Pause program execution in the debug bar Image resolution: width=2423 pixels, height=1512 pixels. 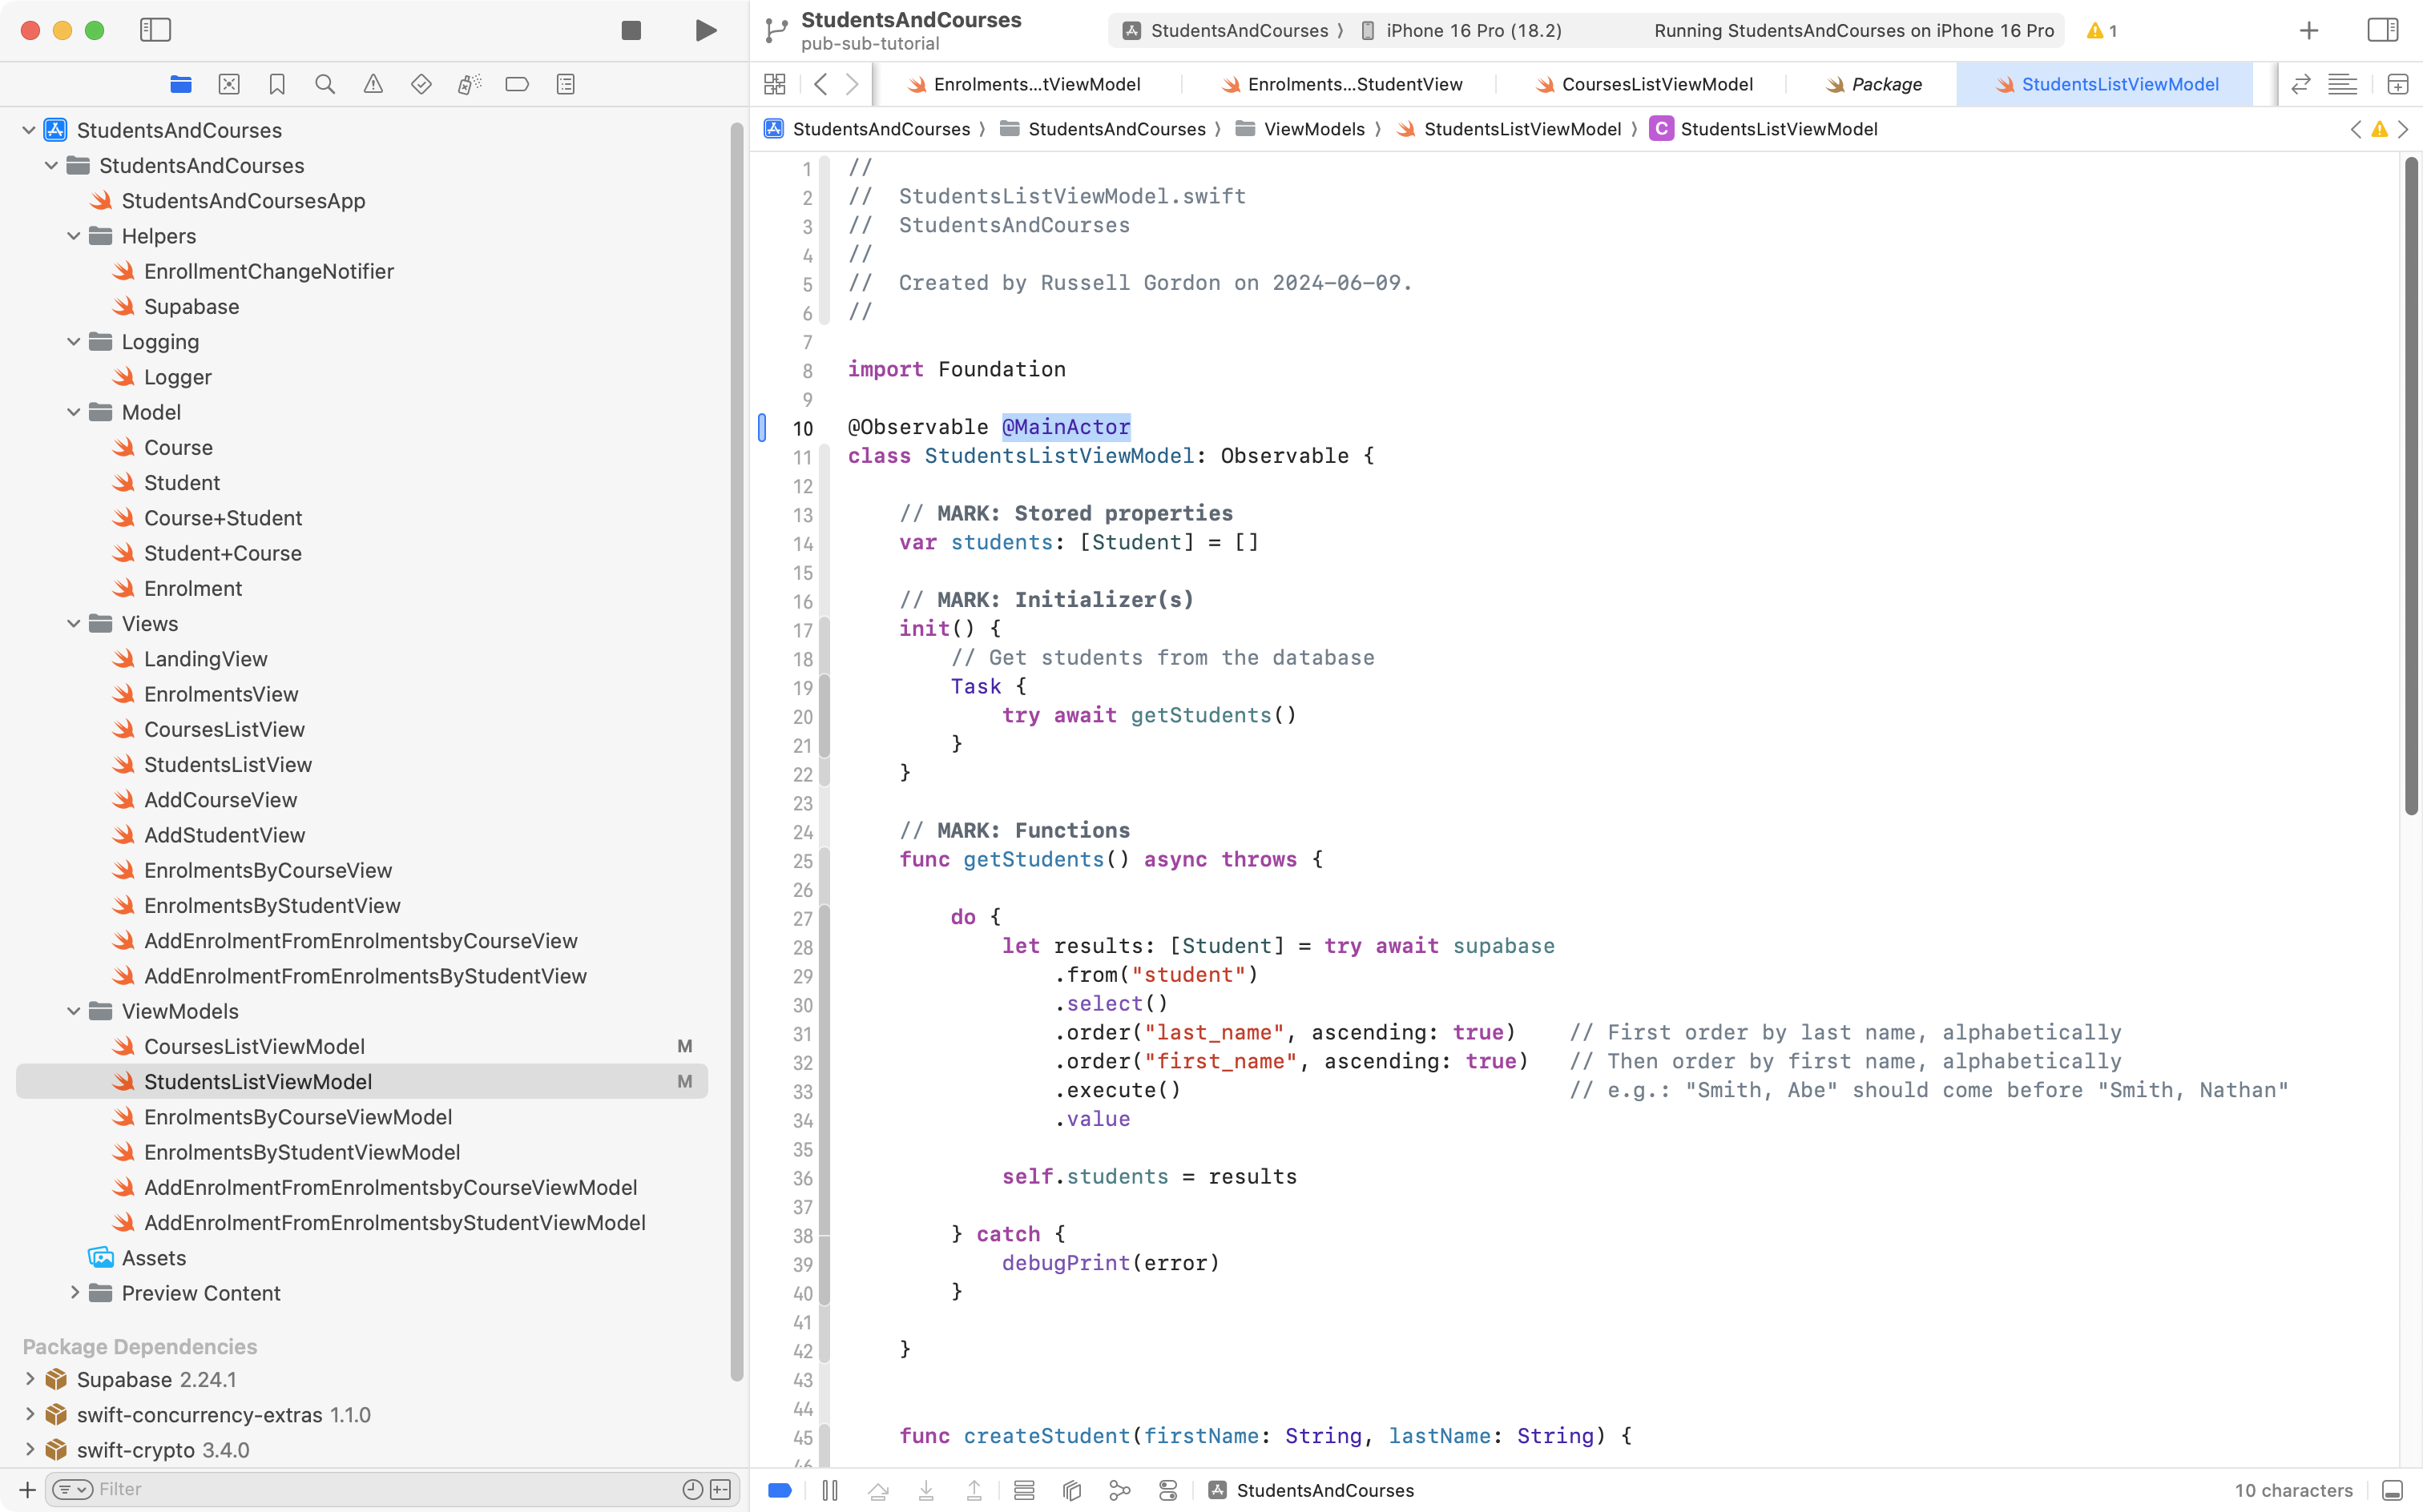pyautogui.click(x=829, y=1490)
